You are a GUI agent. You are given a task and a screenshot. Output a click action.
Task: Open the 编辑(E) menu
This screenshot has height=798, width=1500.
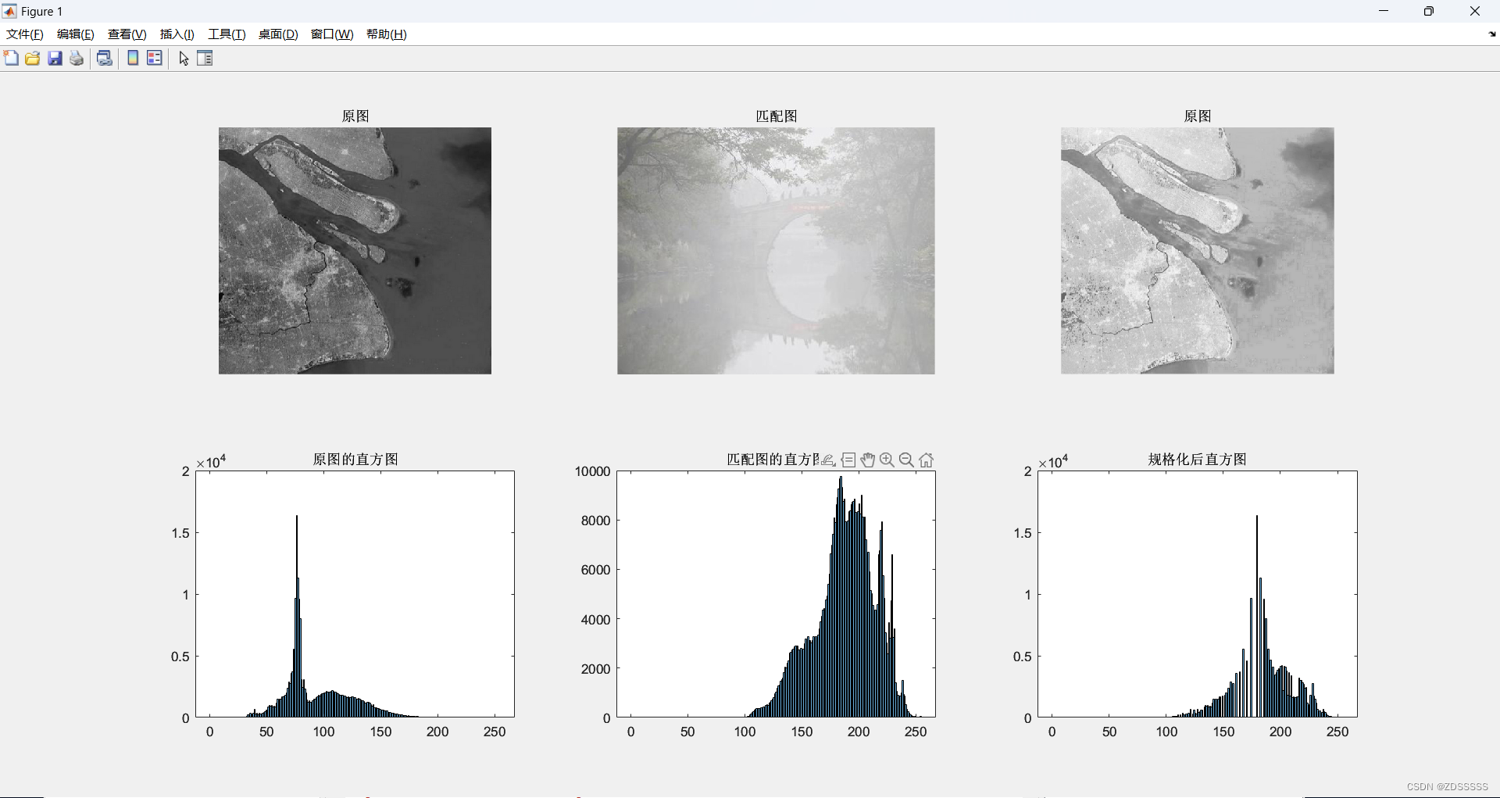pos(76,34)
